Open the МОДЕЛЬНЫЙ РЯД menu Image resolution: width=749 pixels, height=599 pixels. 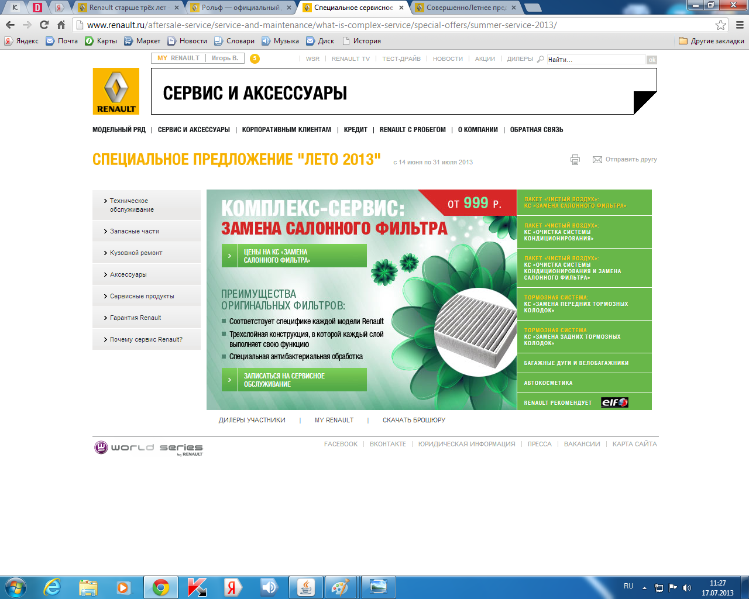pyautogui.click(x=119, y=130)
